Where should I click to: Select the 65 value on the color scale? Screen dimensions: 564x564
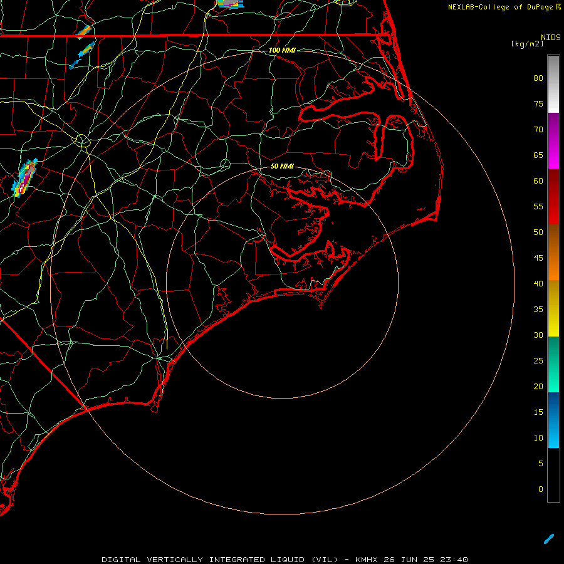click(x=538, y=155)
